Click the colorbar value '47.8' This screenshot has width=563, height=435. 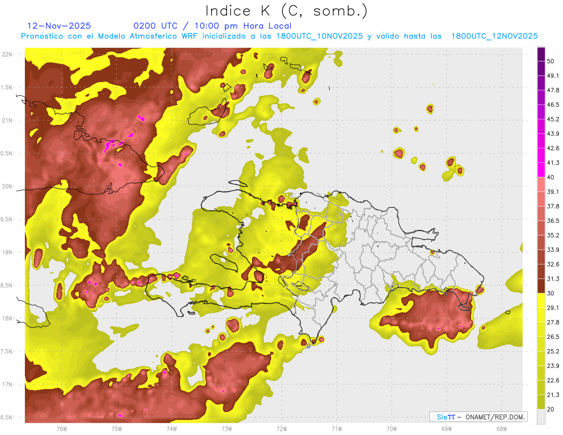[x=553, y=90]
